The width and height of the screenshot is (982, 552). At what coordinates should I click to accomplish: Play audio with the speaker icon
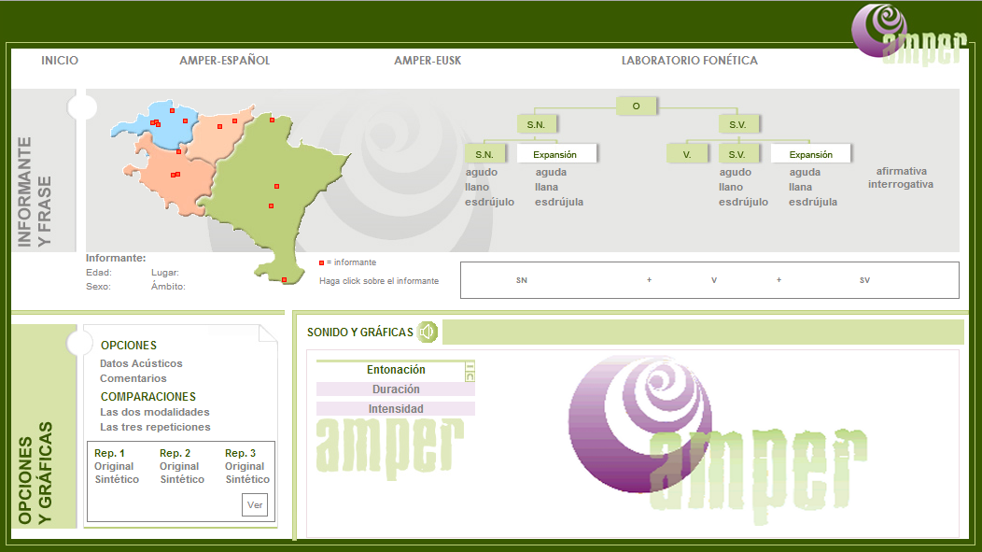pos(428,332)
